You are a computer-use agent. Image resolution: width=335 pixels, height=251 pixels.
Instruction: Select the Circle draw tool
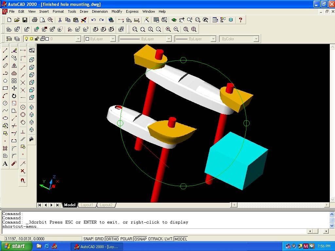point(5,103)
